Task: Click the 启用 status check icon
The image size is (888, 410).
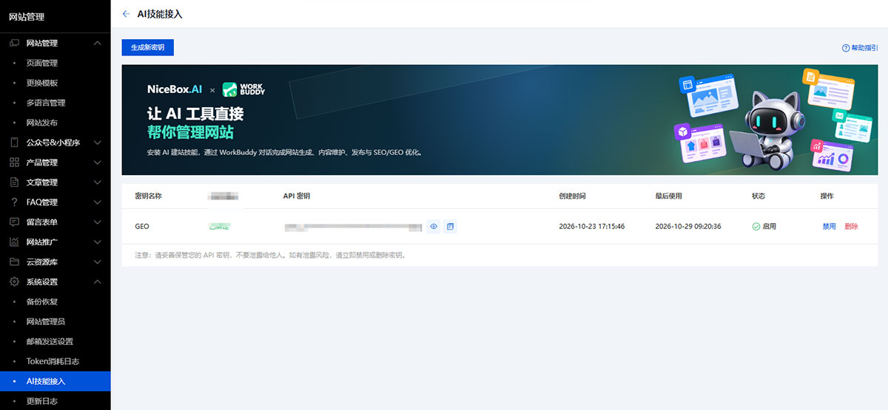Action: pyautogui.click(x=756, y=226)
